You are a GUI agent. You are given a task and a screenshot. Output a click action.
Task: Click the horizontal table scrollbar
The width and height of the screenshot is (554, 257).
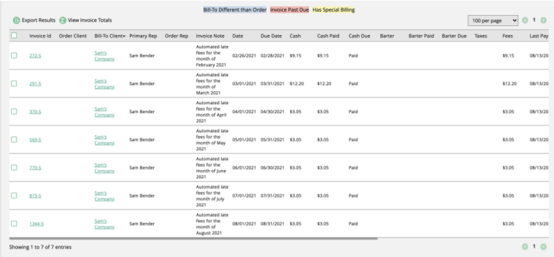(x=194, y=238)
